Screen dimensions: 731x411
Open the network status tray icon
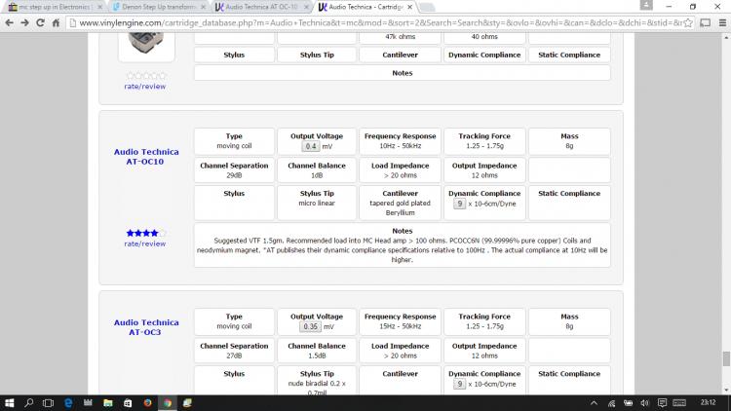[x=611, y=403]
